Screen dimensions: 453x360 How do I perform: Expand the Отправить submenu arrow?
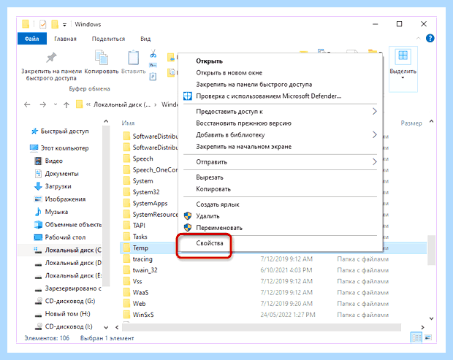(x=374, y=161)
